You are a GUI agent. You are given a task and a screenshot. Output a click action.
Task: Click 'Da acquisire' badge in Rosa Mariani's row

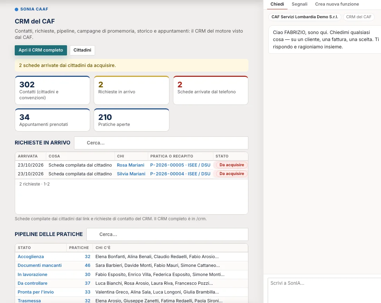[232, 165]
